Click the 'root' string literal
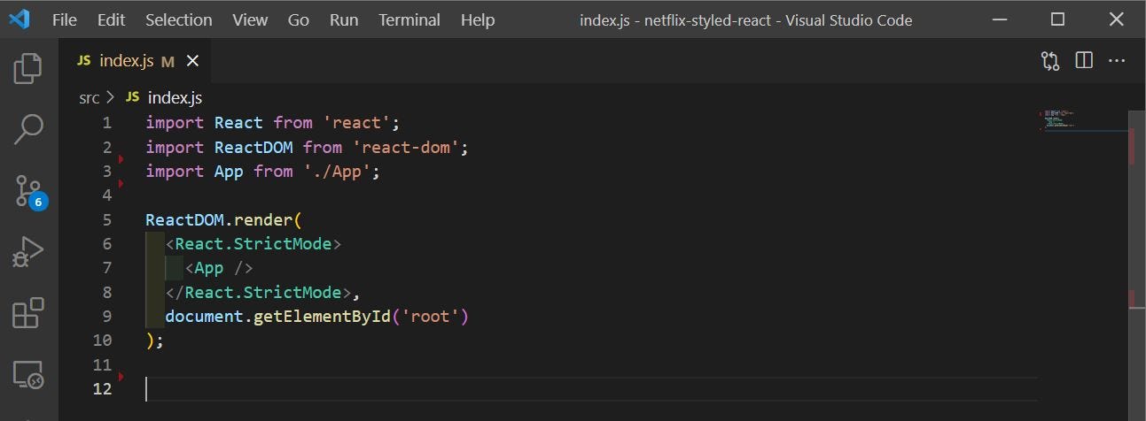The width and height of the screenshot is (1146, 421). point(430,316)
